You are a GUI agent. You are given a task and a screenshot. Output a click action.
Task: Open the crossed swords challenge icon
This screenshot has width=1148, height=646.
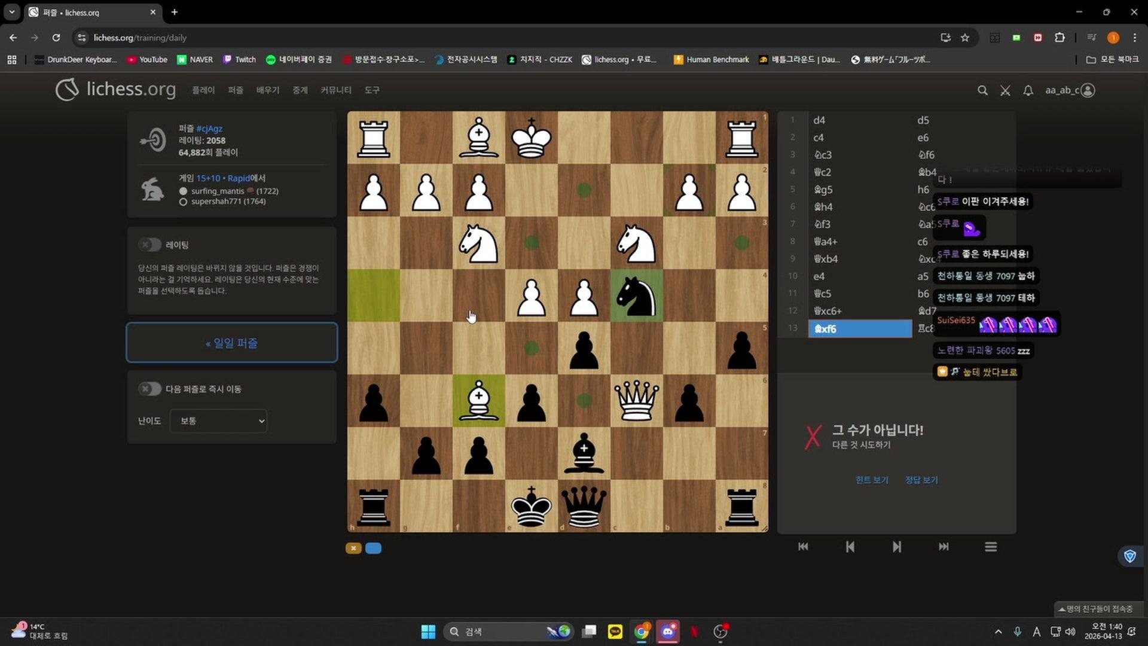1005,90
